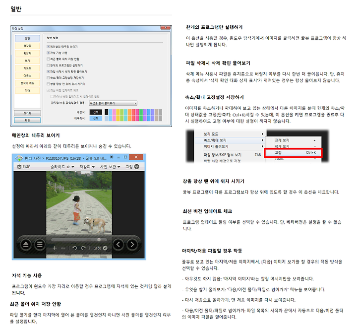
Task: Rotate image clockwise in viewer
Action: [83, 248]
